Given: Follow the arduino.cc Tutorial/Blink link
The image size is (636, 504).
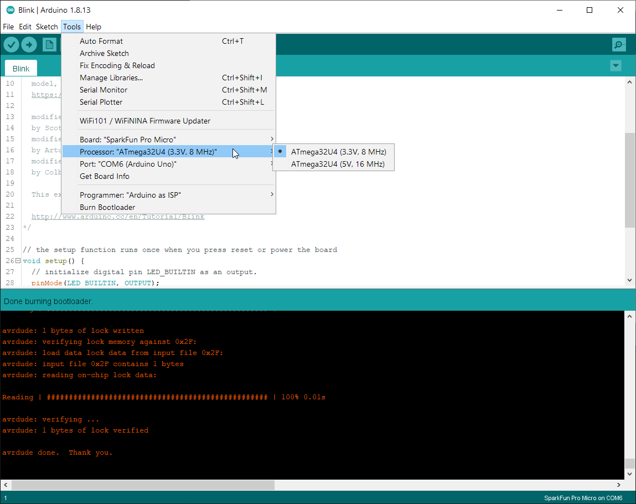Looking at the screenshot, I should point(118,217).
